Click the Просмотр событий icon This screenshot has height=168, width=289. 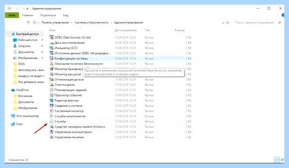tap(52, 95)
